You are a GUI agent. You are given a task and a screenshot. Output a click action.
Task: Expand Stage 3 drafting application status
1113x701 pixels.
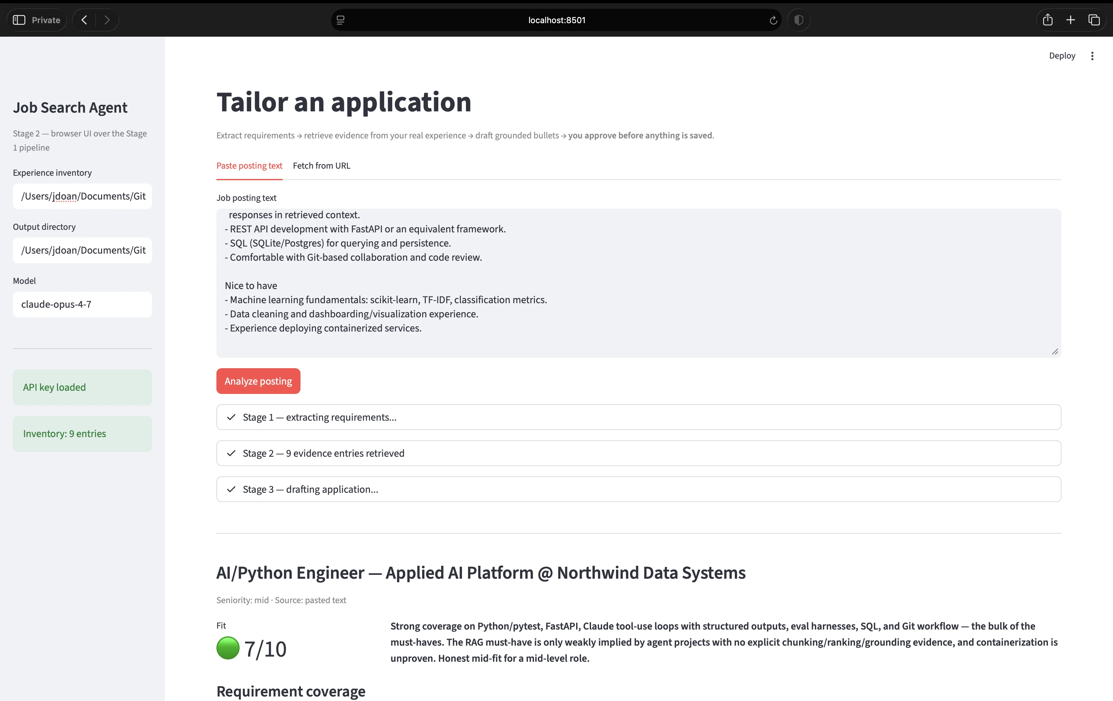click(638, 489)
